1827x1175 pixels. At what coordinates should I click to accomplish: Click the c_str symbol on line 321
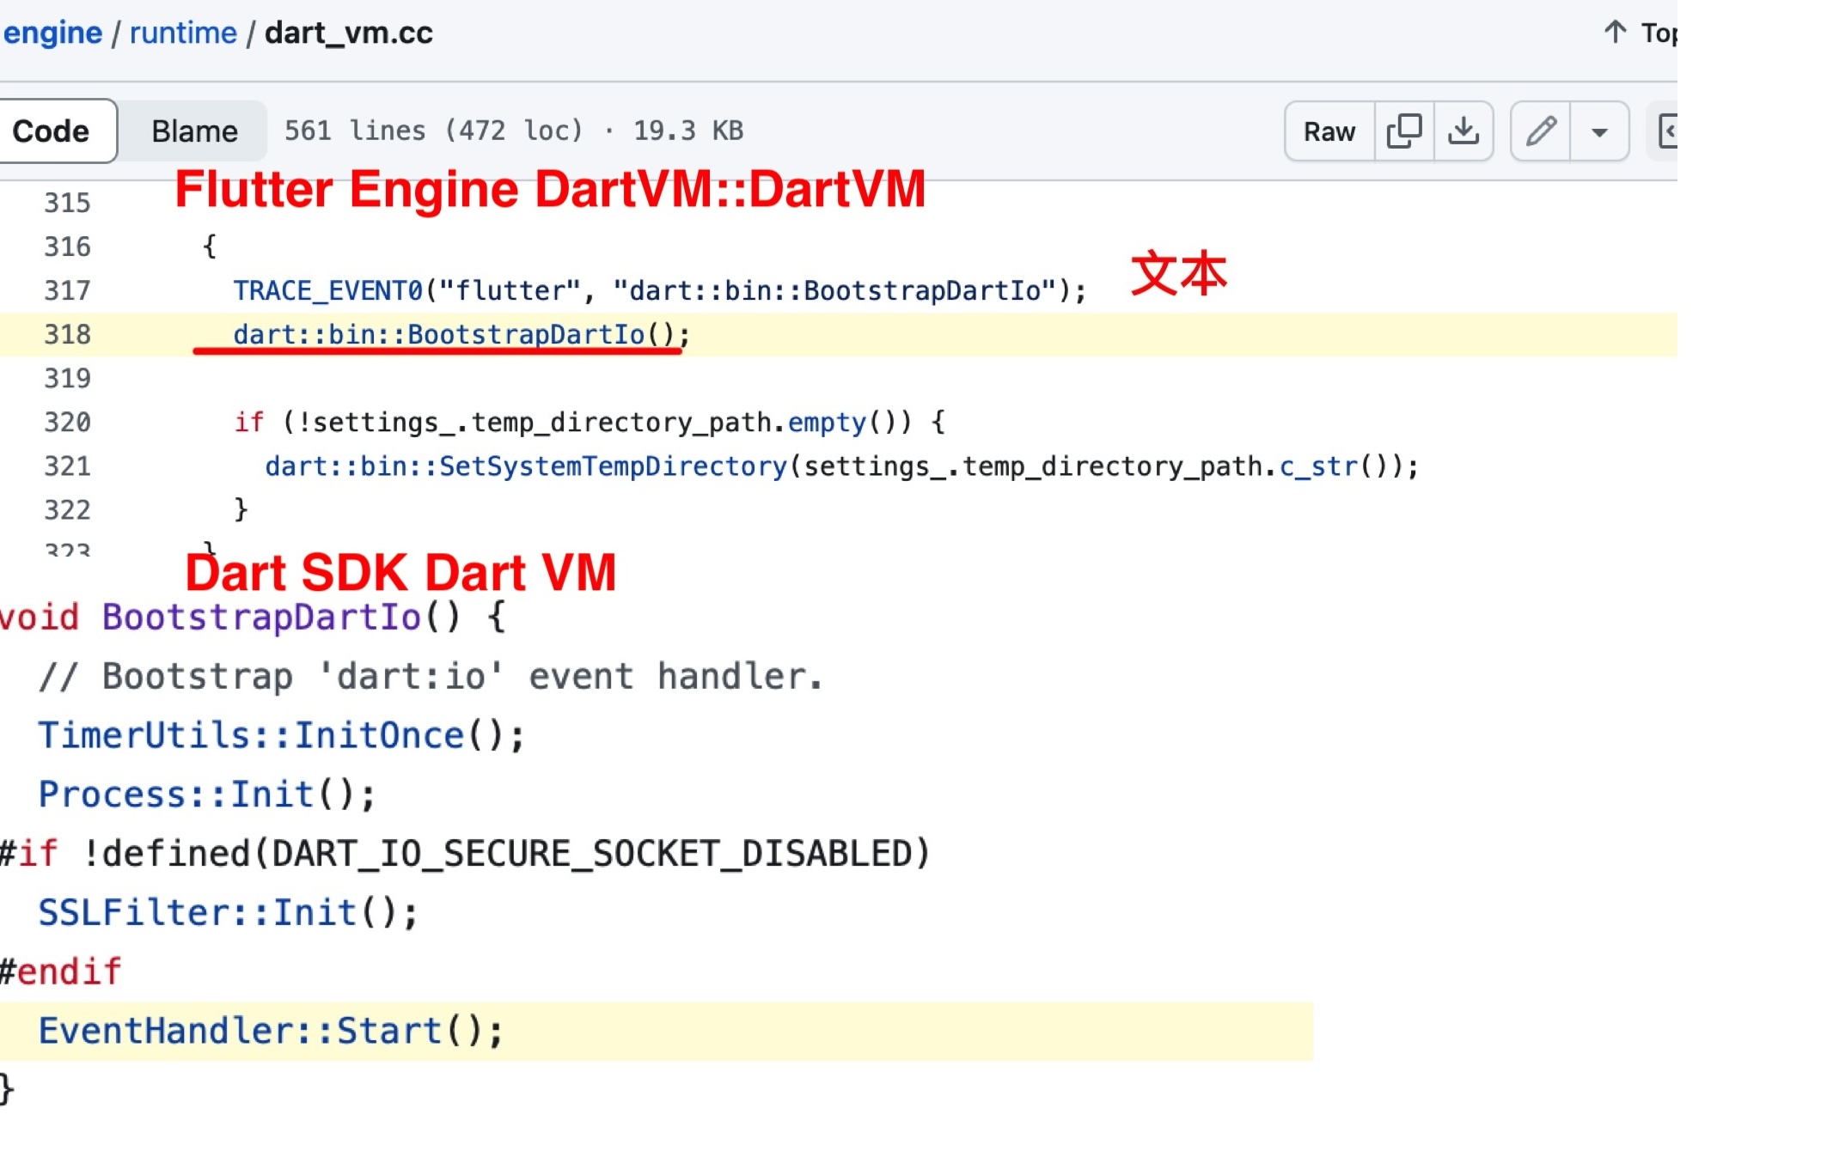tap(1318, 466)
